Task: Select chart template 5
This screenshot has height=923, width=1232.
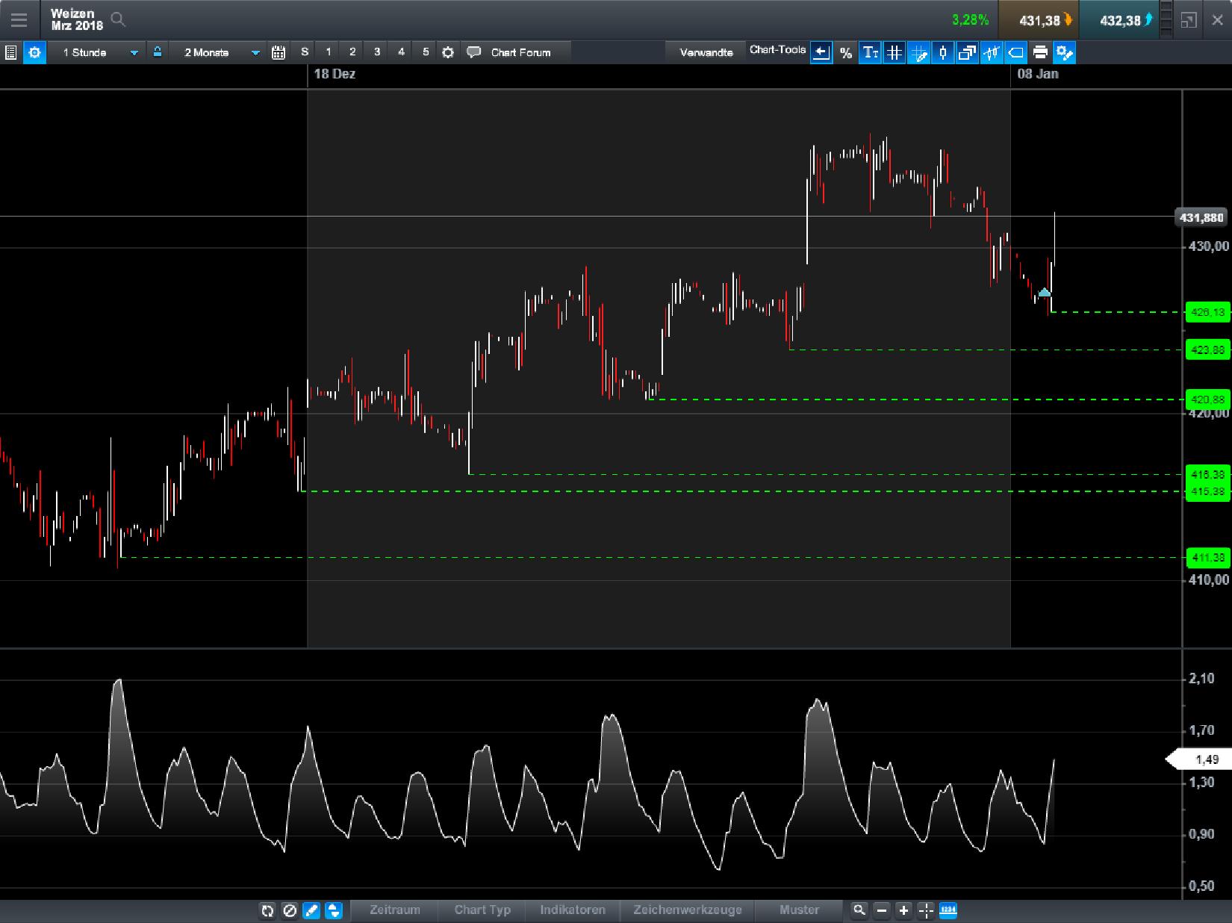Action: 426,52
